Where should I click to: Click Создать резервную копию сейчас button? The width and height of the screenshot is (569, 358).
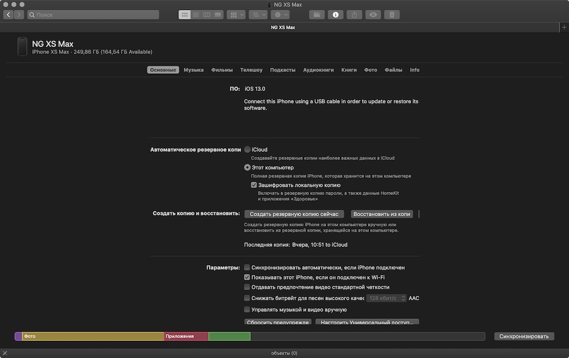click(294, 214)
